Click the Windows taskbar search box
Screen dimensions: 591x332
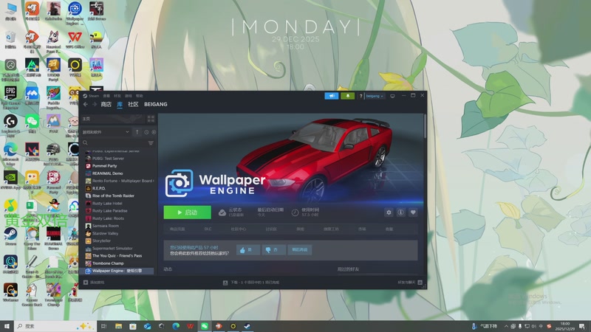[x=55, y=326]
